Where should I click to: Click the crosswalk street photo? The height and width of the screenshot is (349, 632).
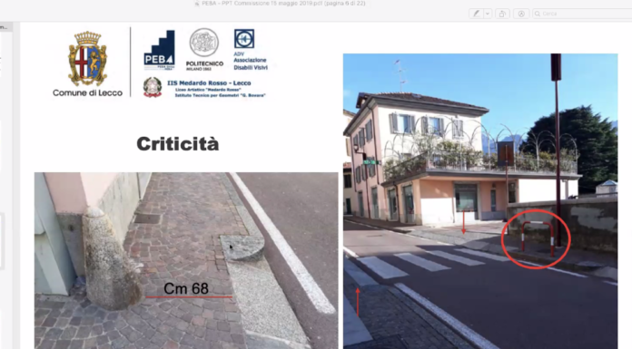pyautogui.click(x=480, y=201)
